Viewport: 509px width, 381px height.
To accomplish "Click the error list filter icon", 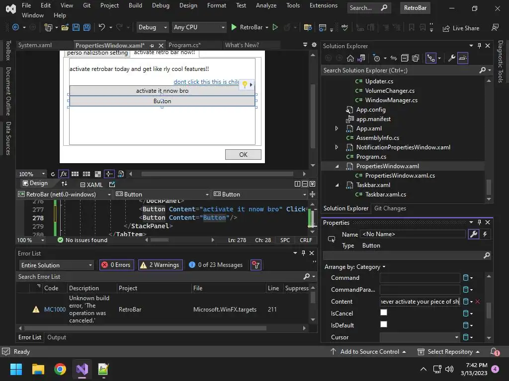I will [256, 265].
